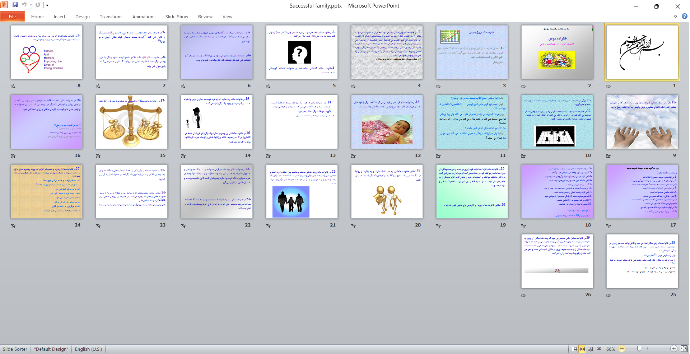Start Slide Show from status bar icon
The height and width of the screenshot is (354, 690).
(x=599, y=349)
